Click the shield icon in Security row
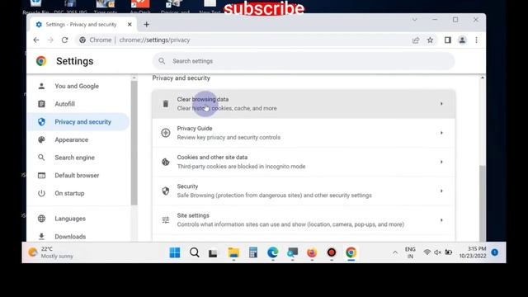This screenshot has height=297, width=528. point(165,191)
